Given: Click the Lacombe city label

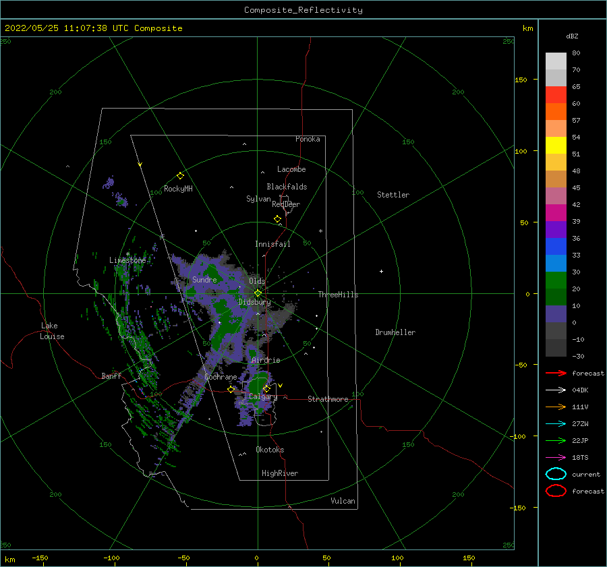Looking at the screenshot, I should point(291,169).
